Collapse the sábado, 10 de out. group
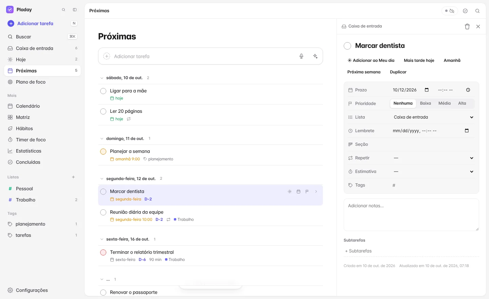This screenshot has height=299, width=489. pyautogui.click(x=102, y=78)
